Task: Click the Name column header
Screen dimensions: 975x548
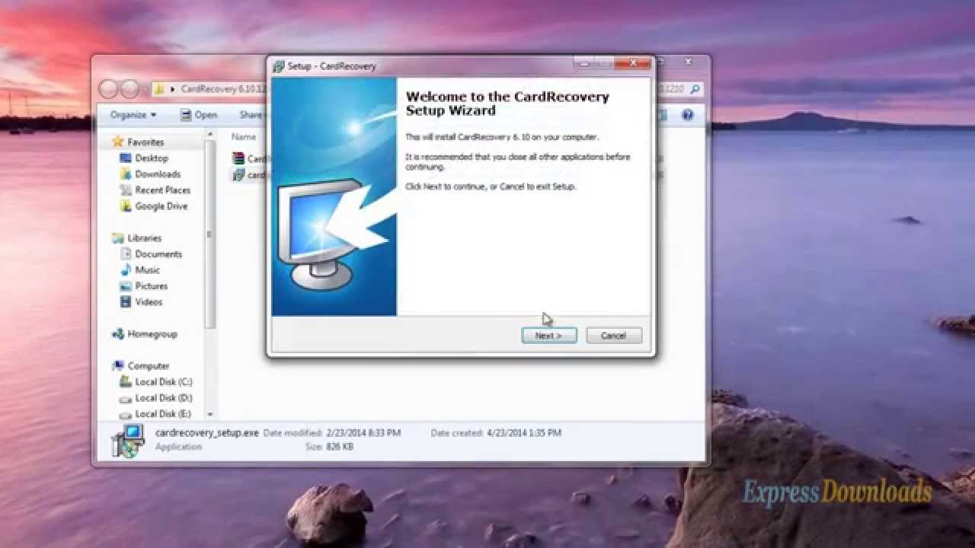Action: [244, 137]
